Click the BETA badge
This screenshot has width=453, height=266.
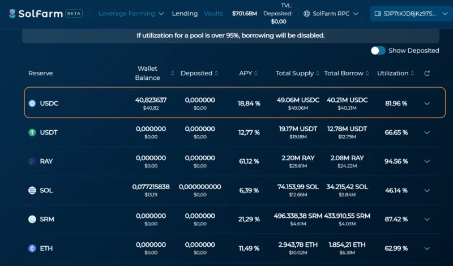[74, 13]
